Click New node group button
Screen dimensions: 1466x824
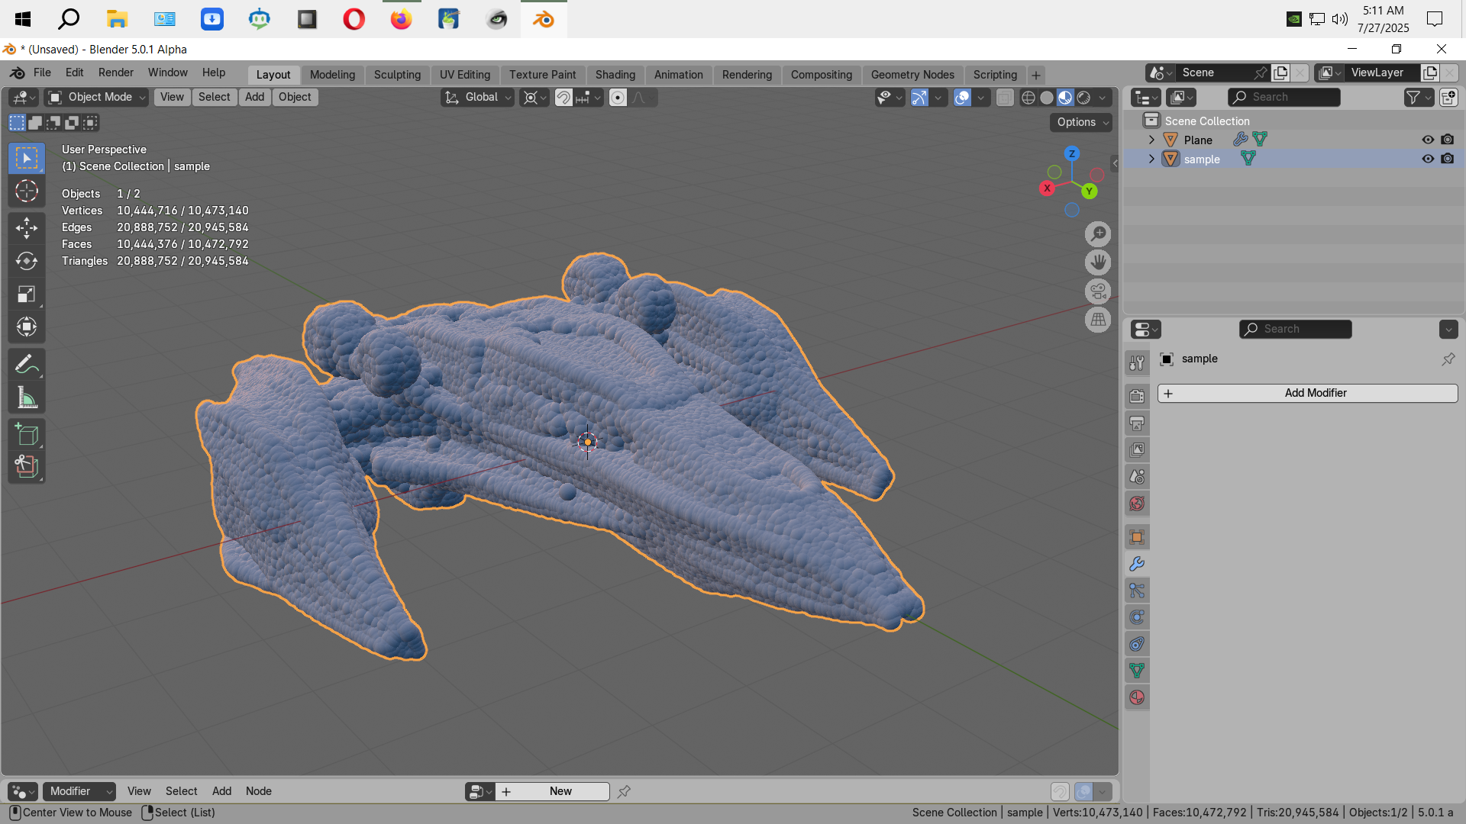[x=560, y=791]
